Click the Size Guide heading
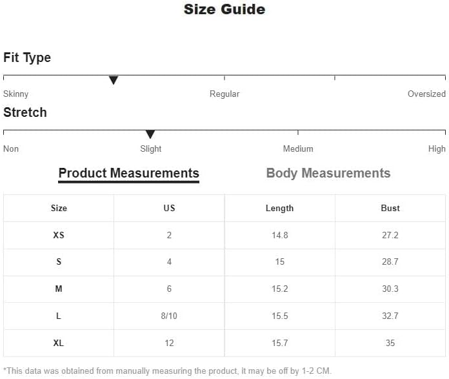449x379 pixels. [224, 9]
